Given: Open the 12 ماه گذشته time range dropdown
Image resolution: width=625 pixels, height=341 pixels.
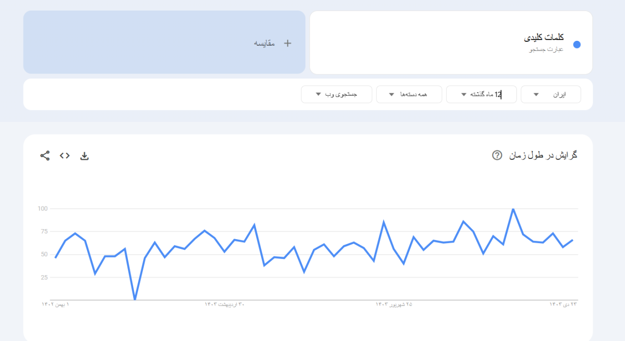Looking at the screenshot, I should 481,94.
